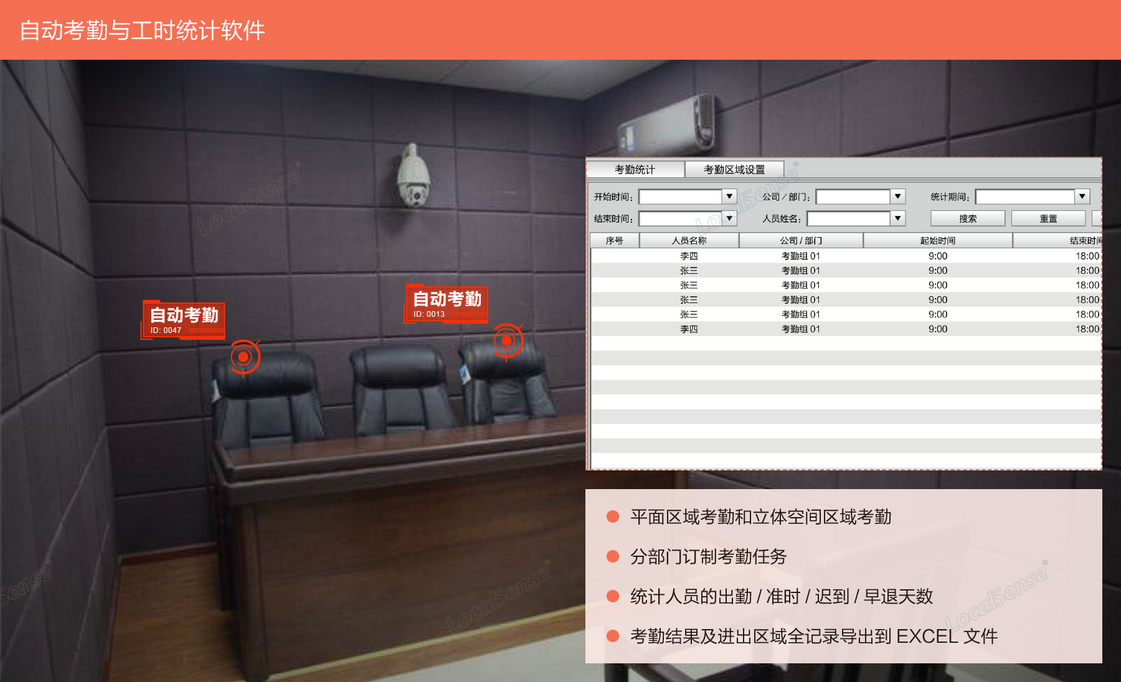The height and width of the screenshot is (682, 1121).
Task: Click the 起始时间 column header
Action: click(x=937, y=241)
